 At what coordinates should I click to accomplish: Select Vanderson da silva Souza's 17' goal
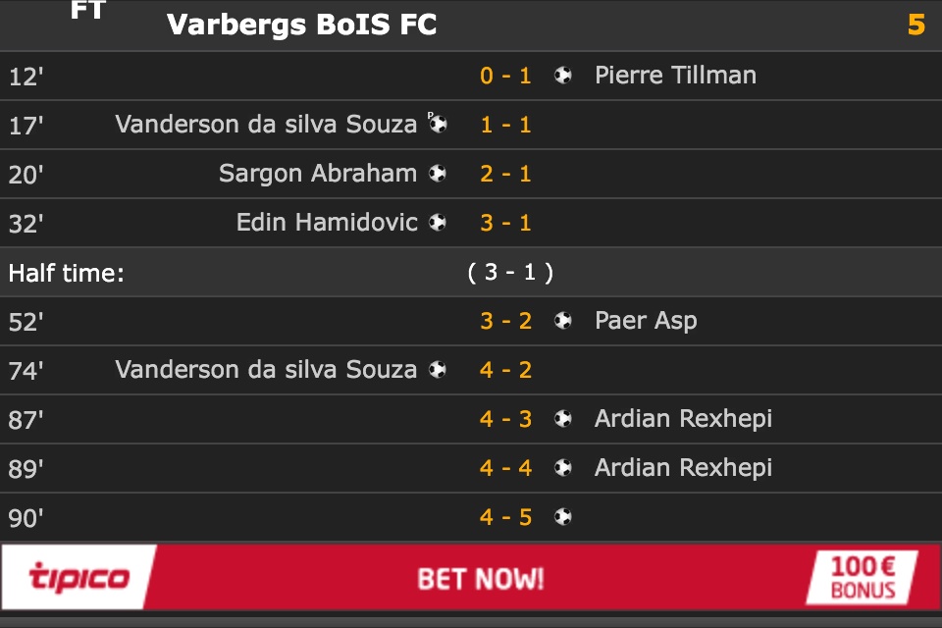coord(266,125)
